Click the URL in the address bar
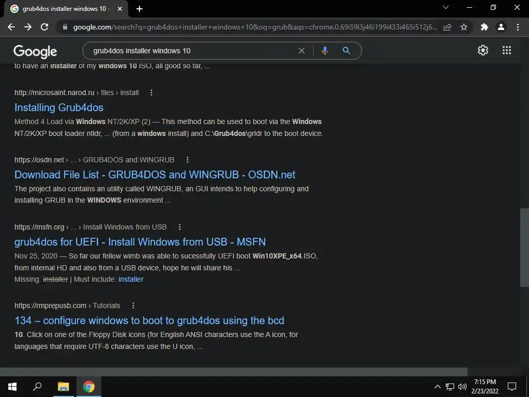Viewport: 529px width, 397px height. click(255, 27)
